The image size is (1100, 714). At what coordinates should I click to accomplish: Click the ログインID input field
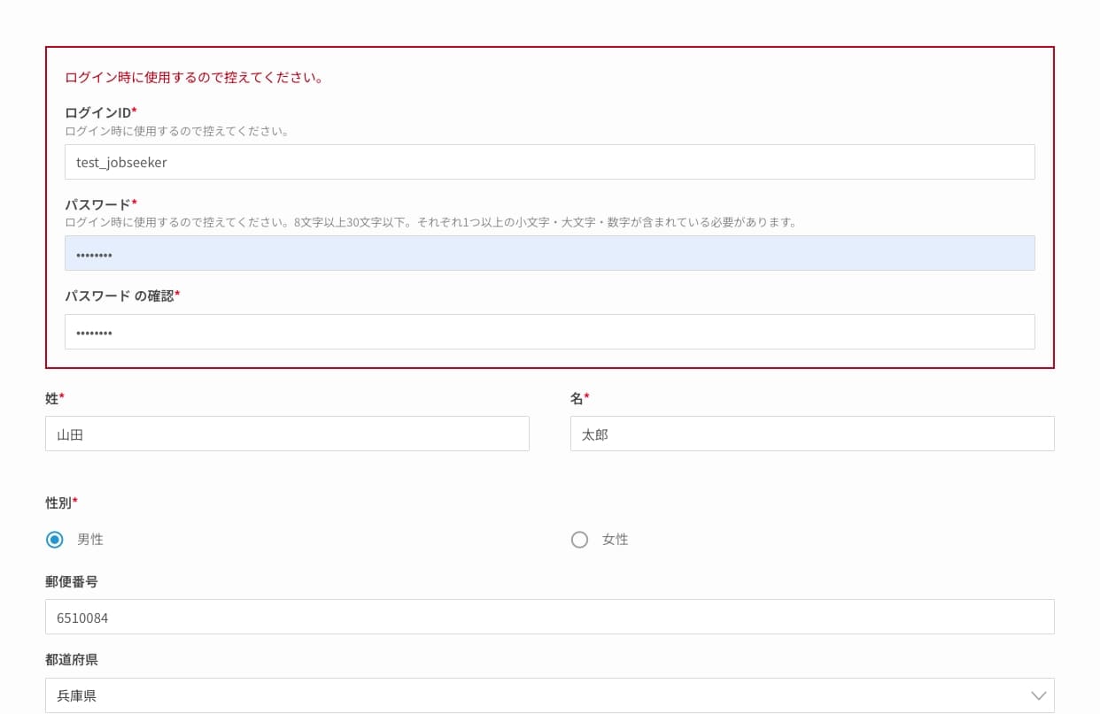click(549, 162)
